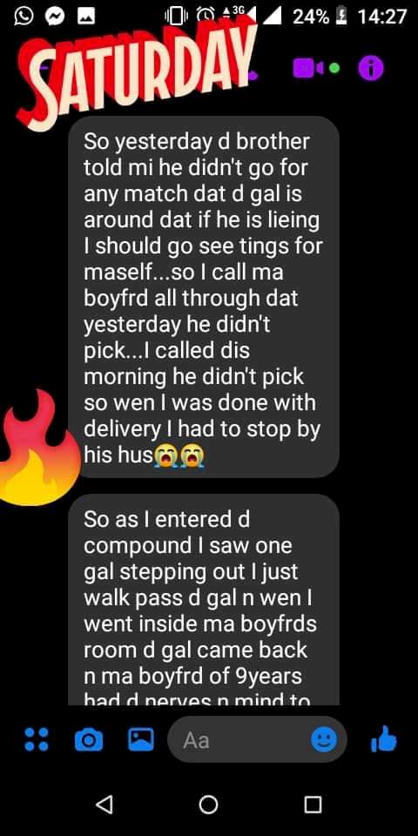Tap image notification icon in status bar
This screenshot has width=418, height=836.
(86, 17)
